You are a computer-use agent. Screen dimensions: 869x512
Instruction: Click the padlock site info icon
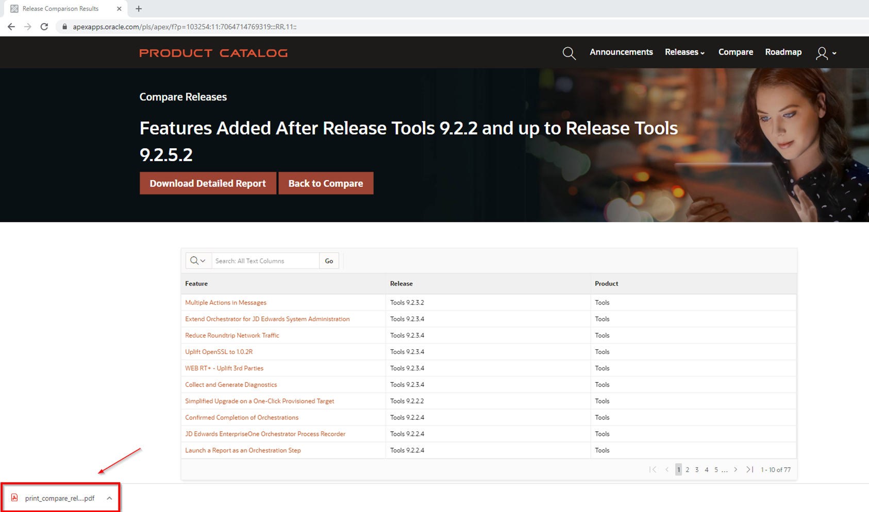pyautogui.click(x=64, y=27)
